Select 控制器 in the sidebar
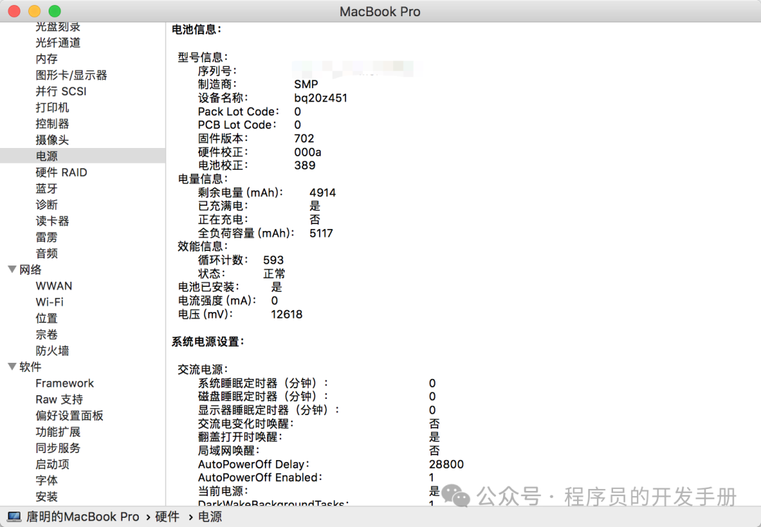 (52, 124)
